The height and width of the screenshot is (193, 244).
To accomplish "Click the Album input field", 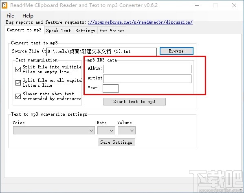I will [x=147, y=69].
